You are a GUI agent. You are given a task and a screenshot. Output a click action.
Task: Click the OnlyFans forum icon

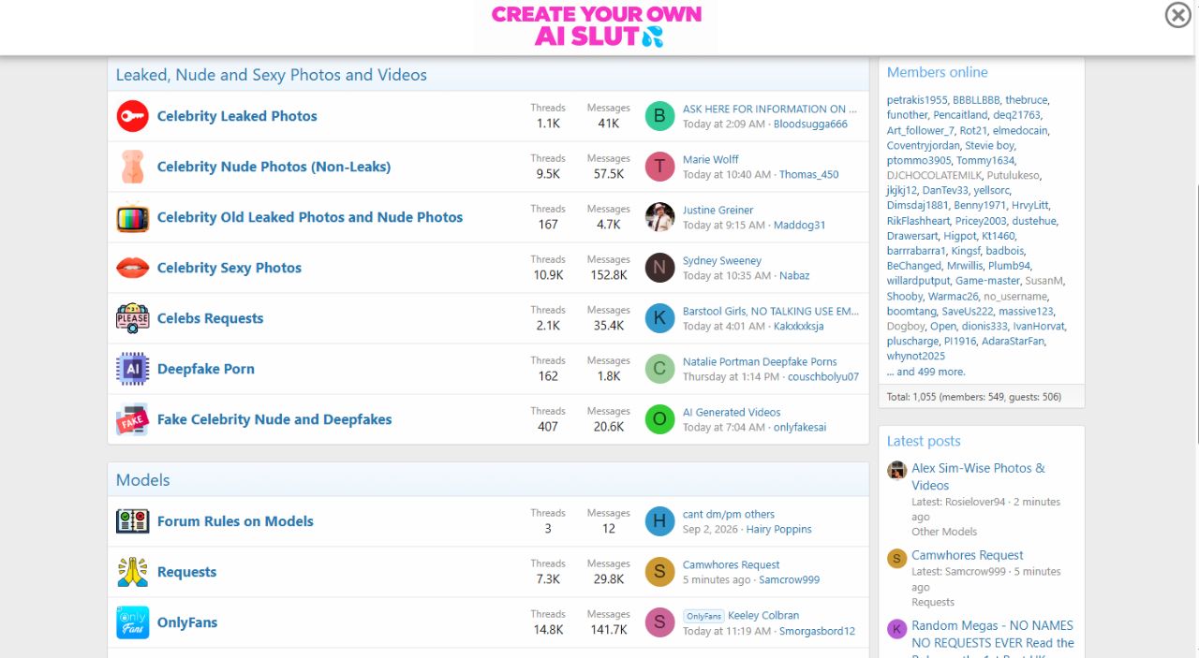(132, 622)
